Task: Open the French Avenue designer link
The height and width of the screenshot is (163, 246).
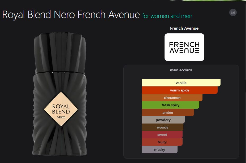Action: (184, 28)
